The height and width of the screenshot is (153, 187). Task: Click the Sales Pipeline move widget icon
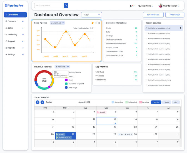pos(96,23)
